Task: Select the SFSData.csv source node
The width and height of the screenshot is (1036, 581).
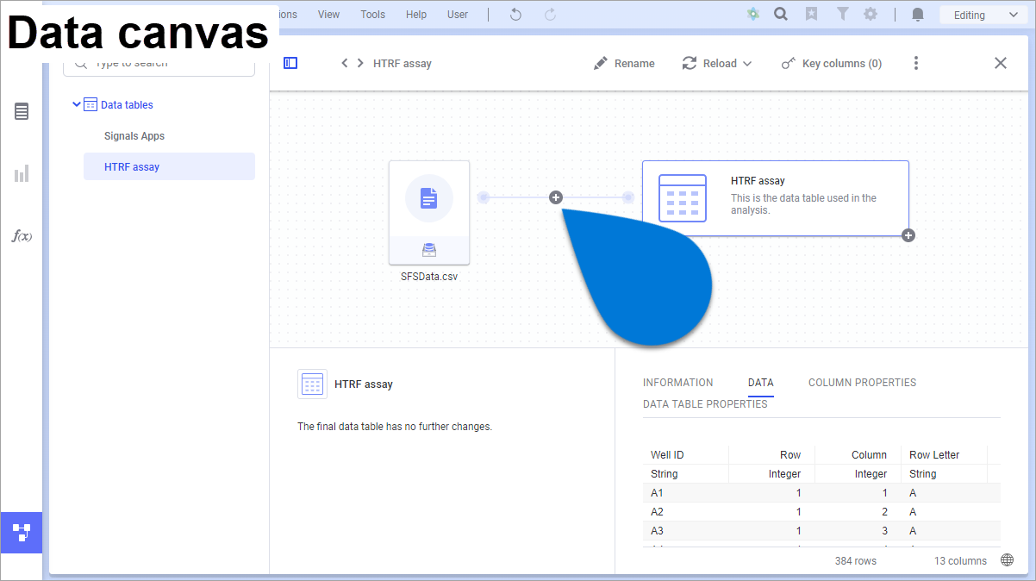Action: click(x=429, y=212)
